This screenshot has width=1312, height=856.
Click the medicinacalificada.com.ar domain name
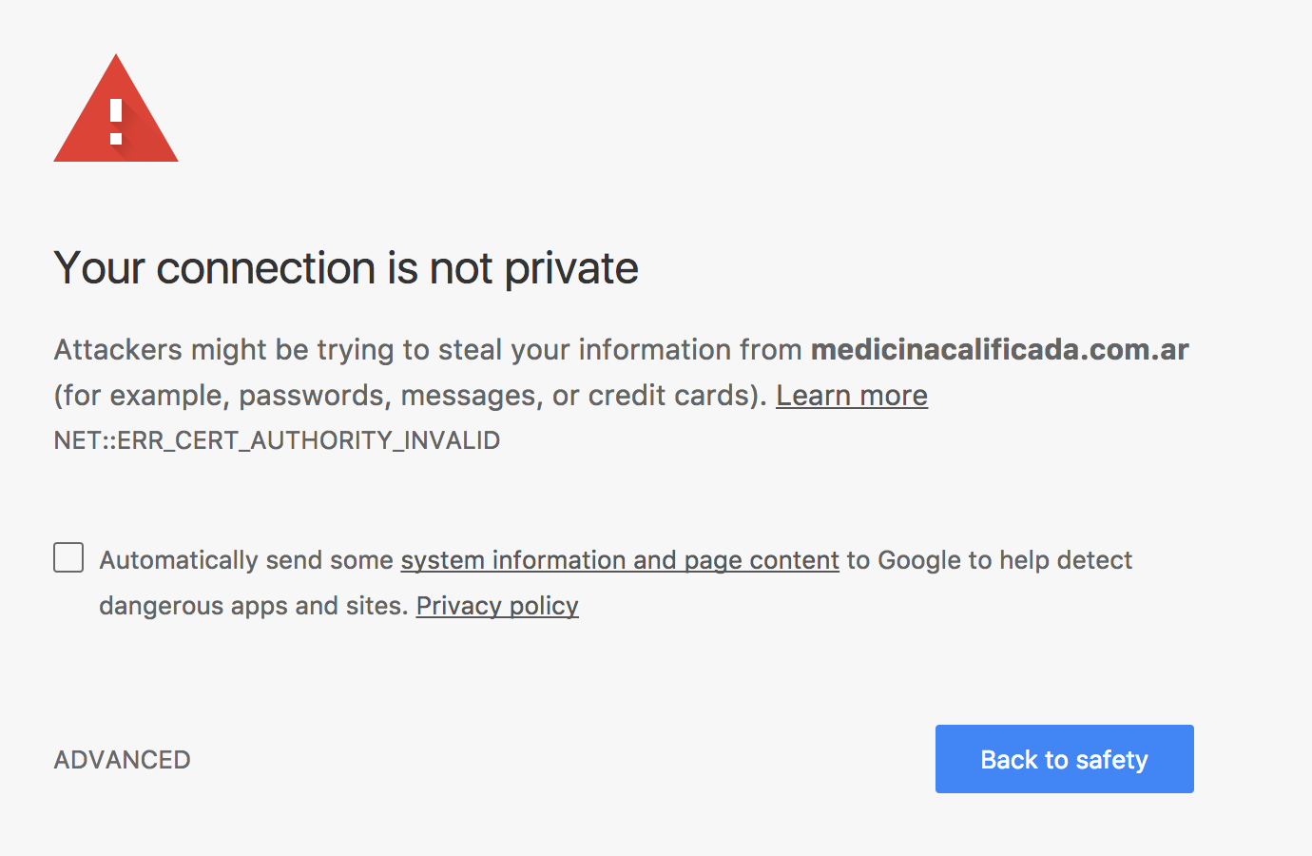pos(999,350)
